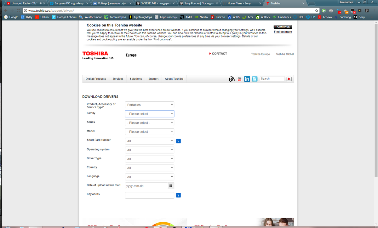Click the site Search input field
This screenshot has width=378, height=228.
coord(272,79)
